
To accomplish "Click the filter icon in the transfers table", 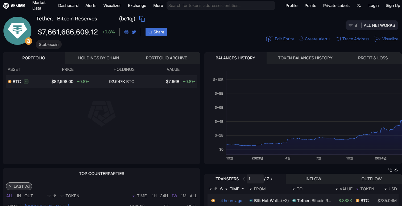I will (211, 189).
